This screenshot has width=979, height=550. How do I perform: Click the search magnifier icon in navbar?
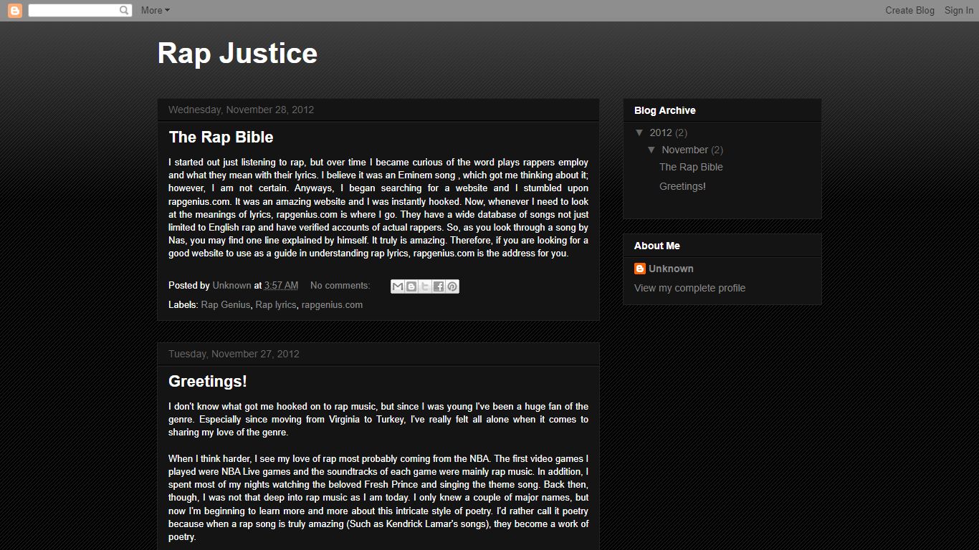coord(125,10)
